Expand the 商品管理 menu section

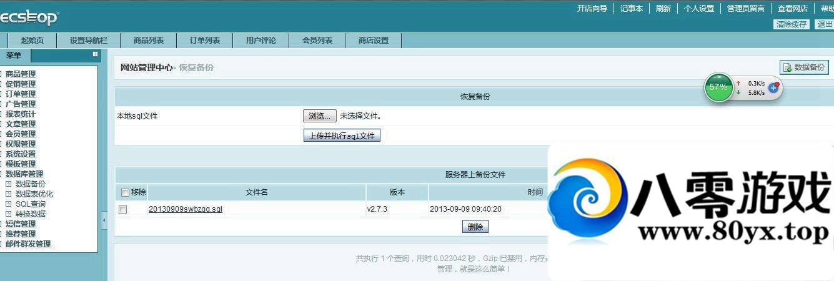tap(21, 74)
